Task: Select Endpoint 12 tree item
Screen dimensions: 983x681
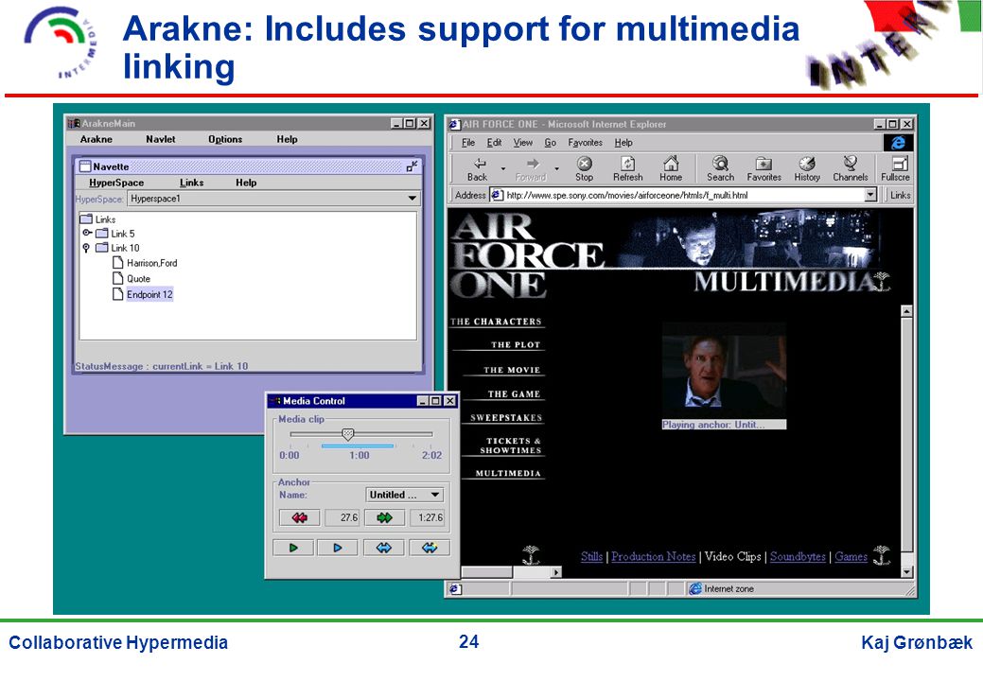Action: 149,294
